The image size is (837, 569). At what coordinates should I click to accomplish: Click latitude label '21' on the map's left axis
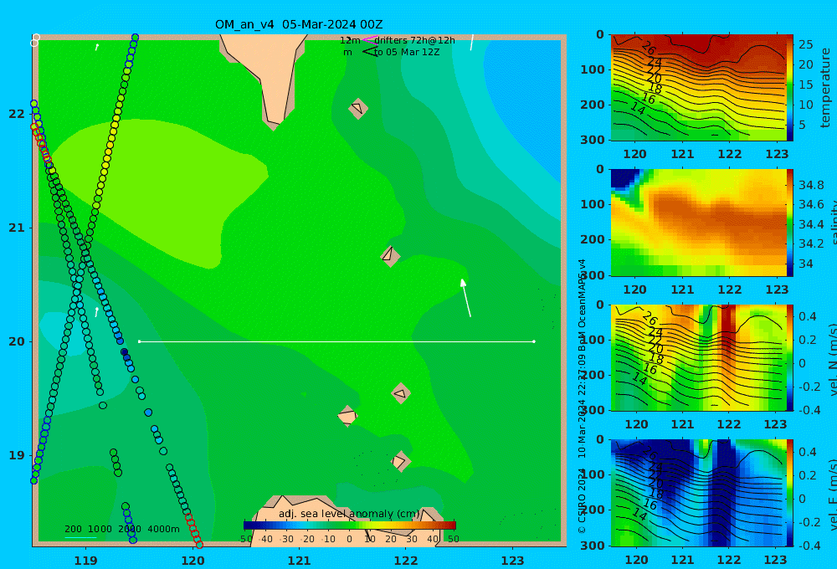(17, 228)
